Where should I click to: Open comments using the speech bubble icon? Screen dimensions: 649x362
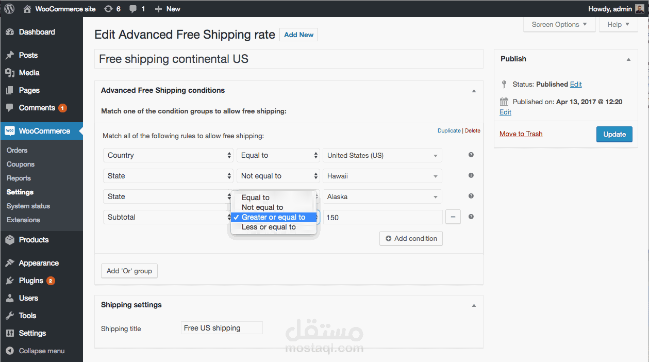133,8
